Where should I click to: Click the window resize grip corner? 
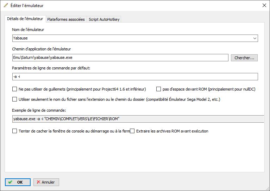coord(268,189)
